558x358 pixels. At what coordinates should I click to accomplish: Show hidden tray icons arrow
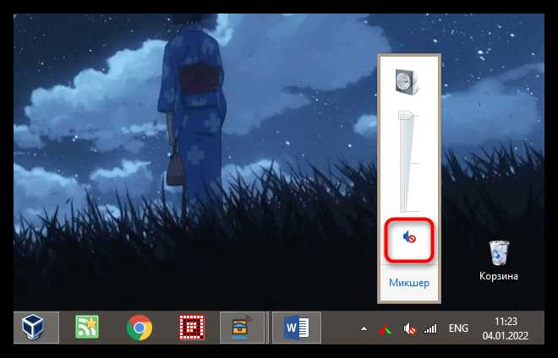[364, 328]
